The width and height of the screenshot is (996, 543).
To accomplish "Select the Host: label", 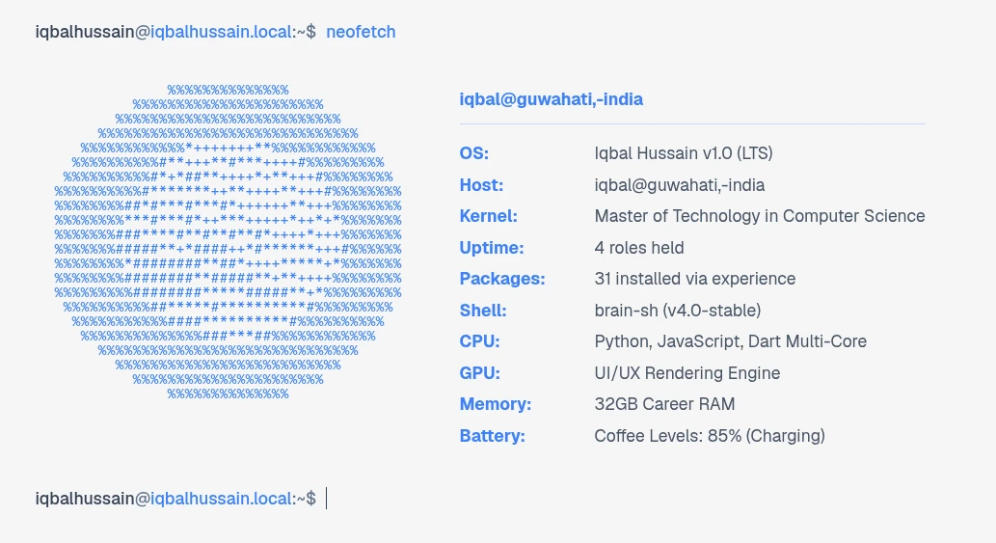I will [x=481, y=185].
